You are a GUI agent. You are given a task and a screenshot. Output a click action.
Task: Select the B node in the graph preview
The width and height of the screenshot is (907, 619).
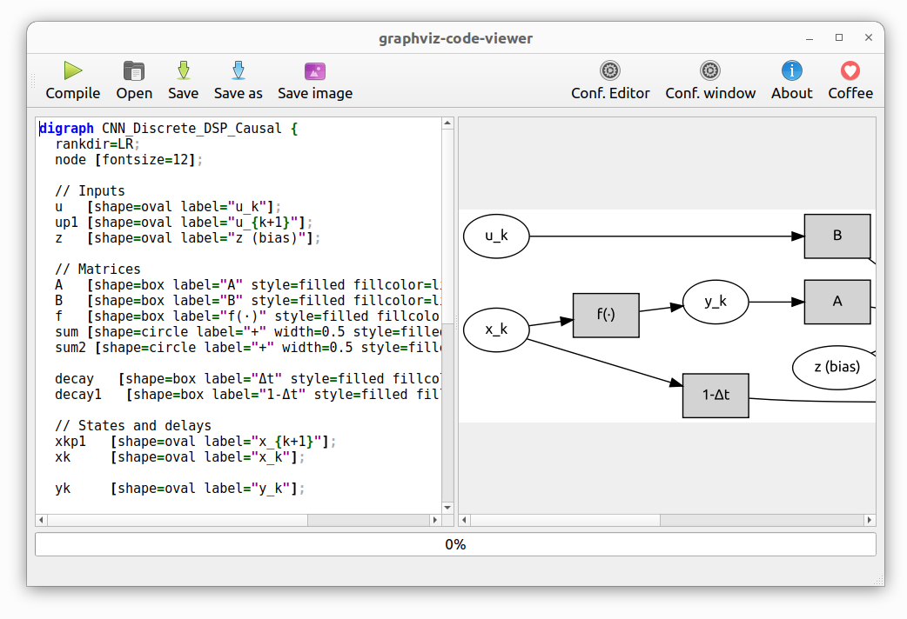coord(836,236)
